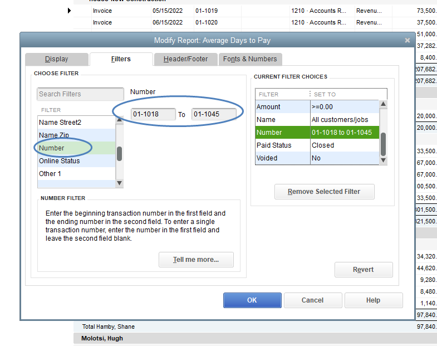The image size is (437, 346).
Task: Click the FILTER column header in current choices
Action: (x=282, y=94)
